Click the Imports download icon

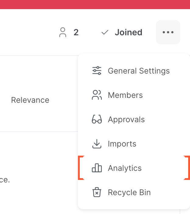coord(97,144)
